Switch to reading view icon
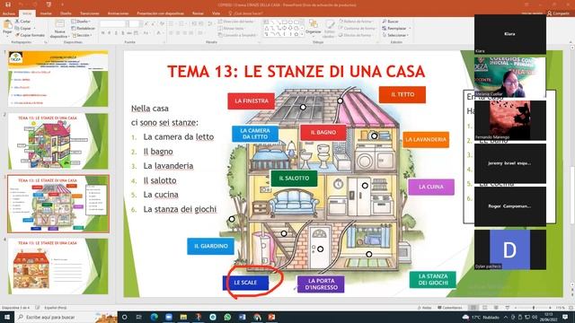The image size is (575, 323). [x=496, y=308]
